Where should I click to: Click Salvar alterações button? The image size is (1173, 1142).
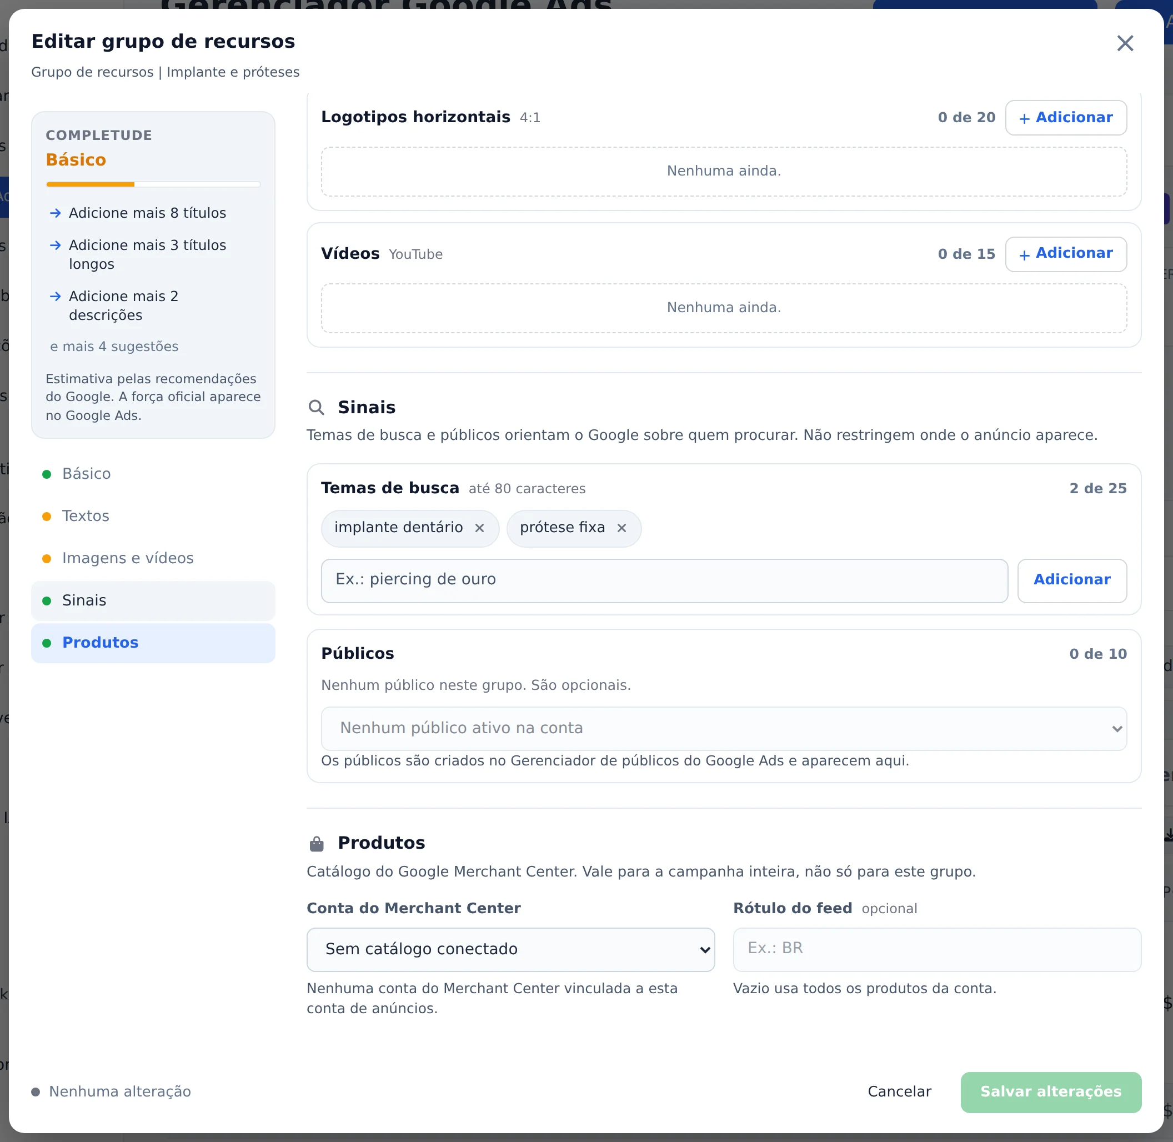tap(1051, 1092)
